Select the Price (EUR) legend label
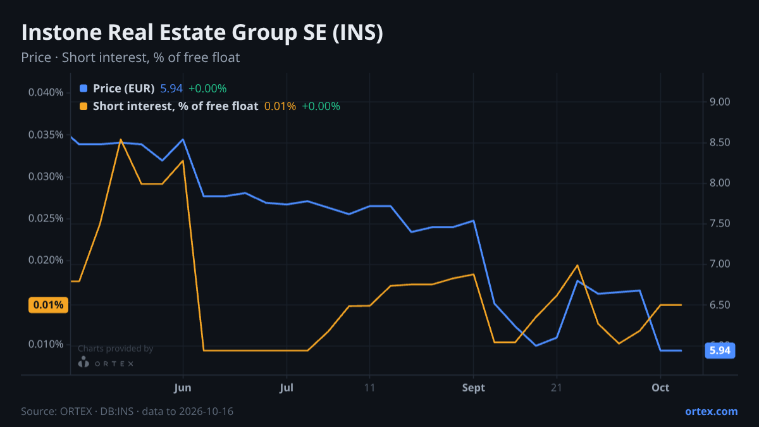Viewport: 759px width, 427px height. [123, 89]
